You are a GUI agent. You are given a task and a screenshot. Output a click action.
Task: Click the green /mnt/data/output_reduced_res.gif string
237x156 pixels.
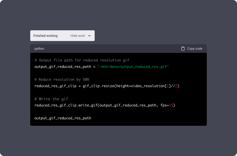[x=133, y=67]
